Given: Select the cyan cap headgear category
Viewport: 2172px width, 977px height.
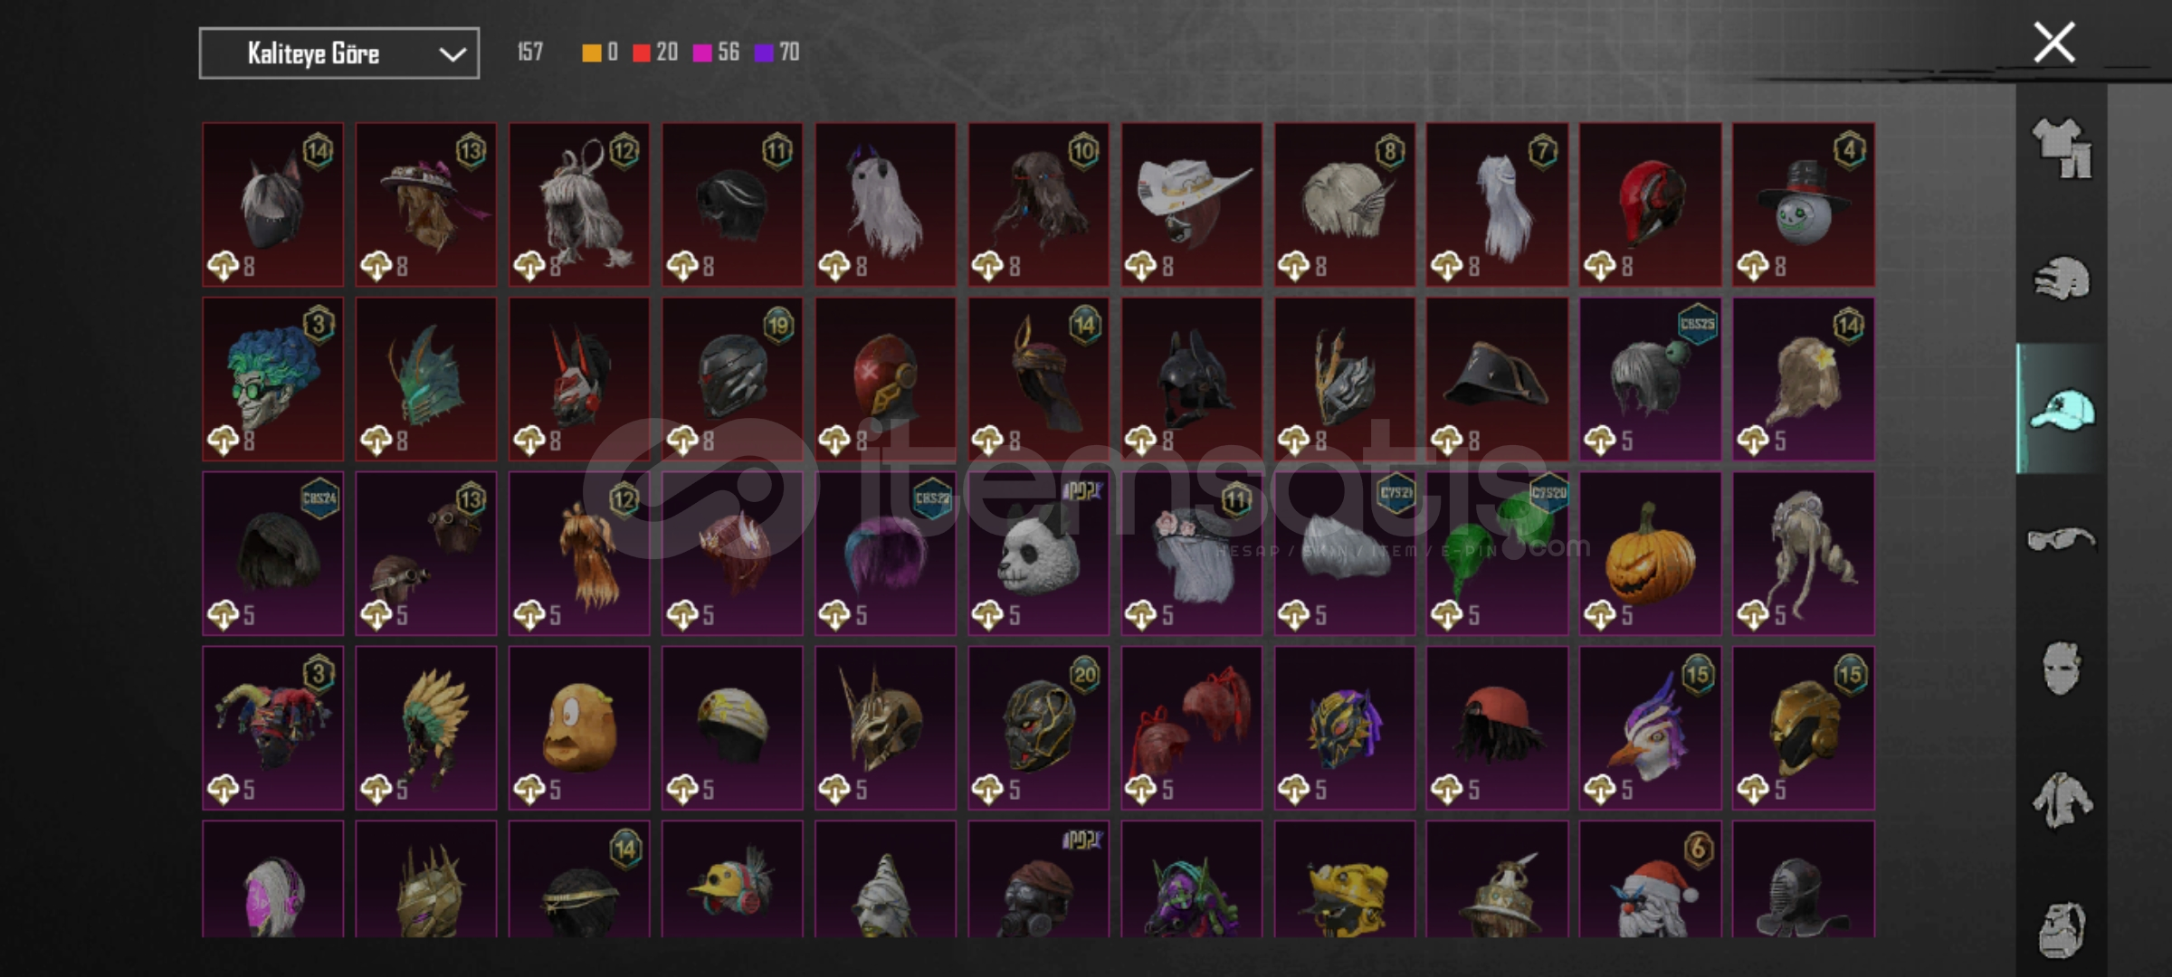Looking at the screenshot, I should [x=2062, y=409].
